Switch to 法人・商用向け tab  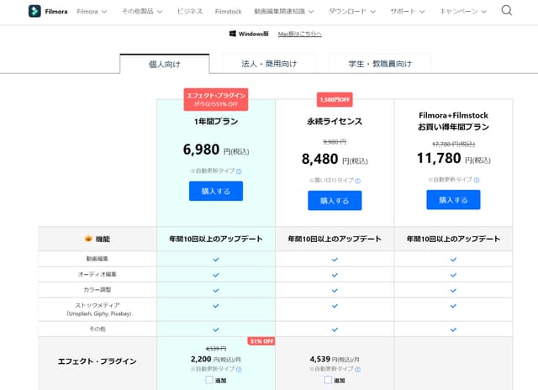[269, 64]
